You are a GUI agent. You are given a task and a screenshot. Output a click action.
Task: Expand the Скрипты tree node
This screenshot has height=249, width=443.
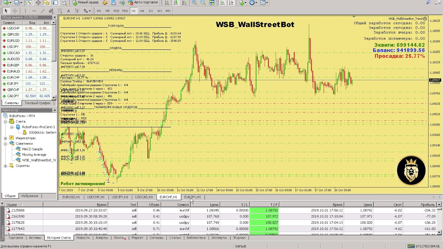[6, 166]
